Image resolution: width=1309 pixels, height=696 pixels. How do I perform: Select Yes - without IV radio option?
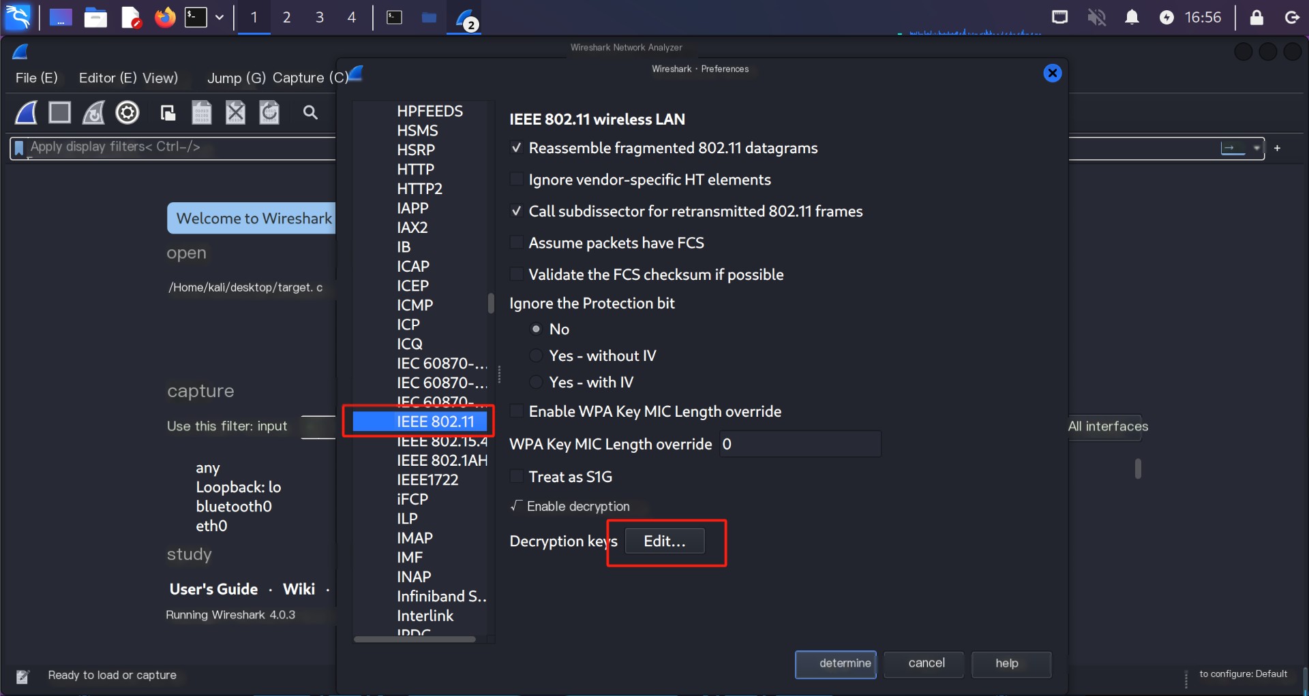point(537,355)
